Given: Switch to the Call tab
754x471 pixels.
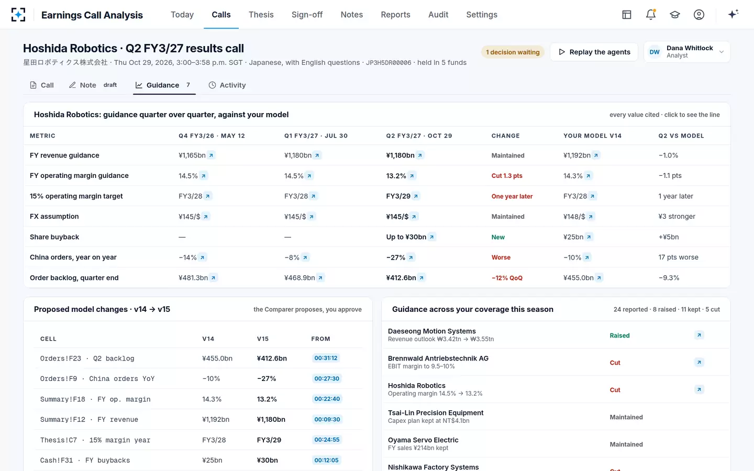Looking at the screenshot, I should (x=42, y=85).
